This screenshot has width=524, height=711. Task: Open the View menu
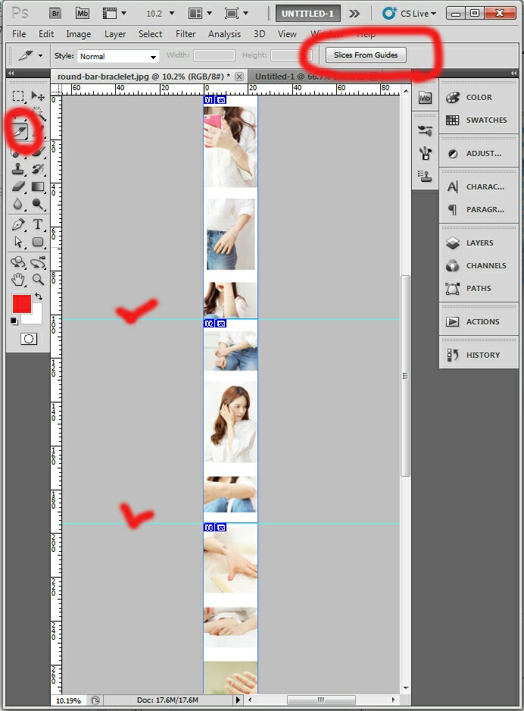pyautogui.click(x=287, y=34)
